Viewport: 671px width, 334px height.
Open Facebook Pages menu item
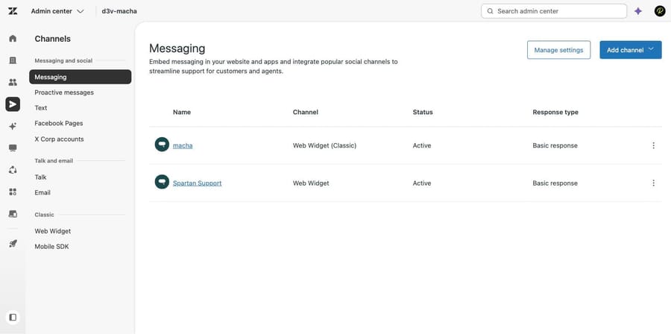point(59,123)
